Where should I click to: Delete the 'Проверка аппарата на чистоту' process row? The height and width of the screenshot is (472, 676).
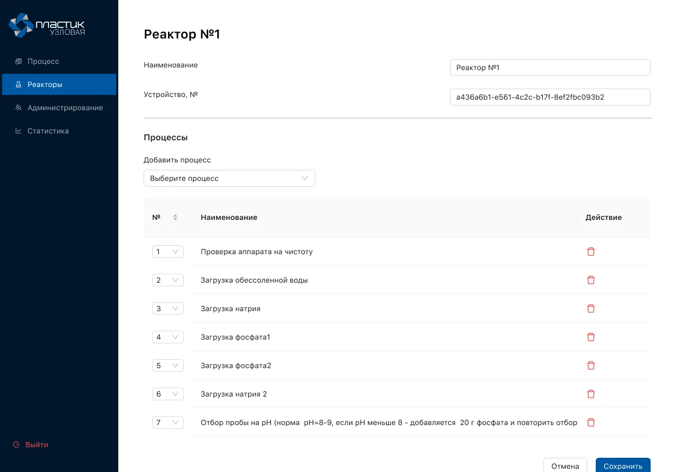point(591,252)
